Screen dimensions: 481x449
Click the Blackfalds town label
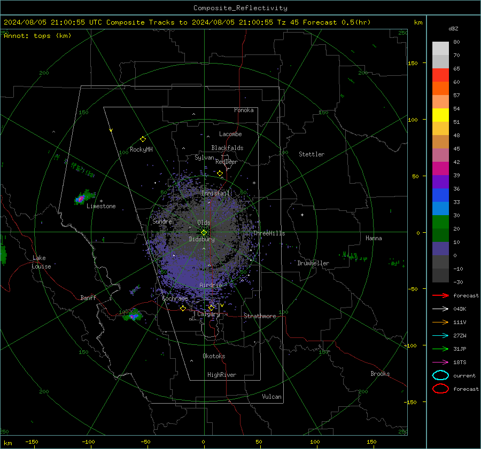coord(227,148)
